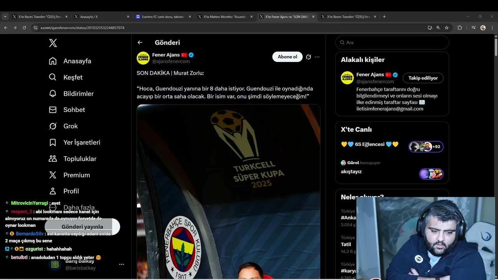Open Anasayfa menu label
Image resolution: width=498 pixels, height=280 pixels.
pos(77,61)
